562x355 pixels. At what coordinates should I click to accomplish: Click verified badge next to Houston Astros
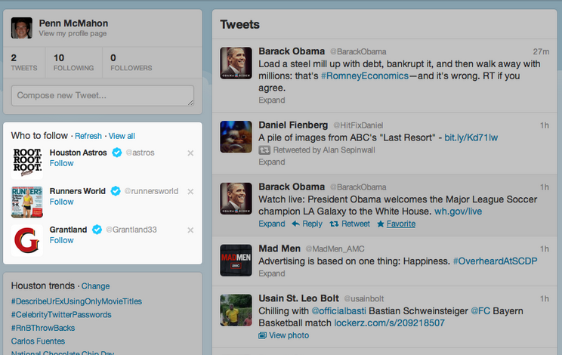click(117, 153)
